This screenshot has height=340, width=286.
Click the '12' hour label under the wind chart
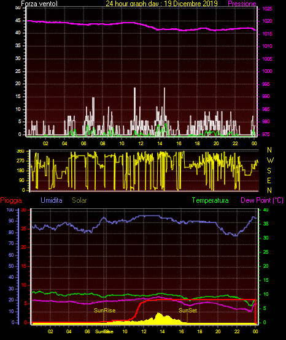coord(141,143)
